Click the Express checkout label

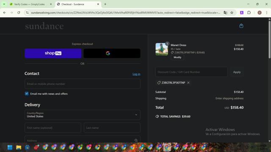82,44
